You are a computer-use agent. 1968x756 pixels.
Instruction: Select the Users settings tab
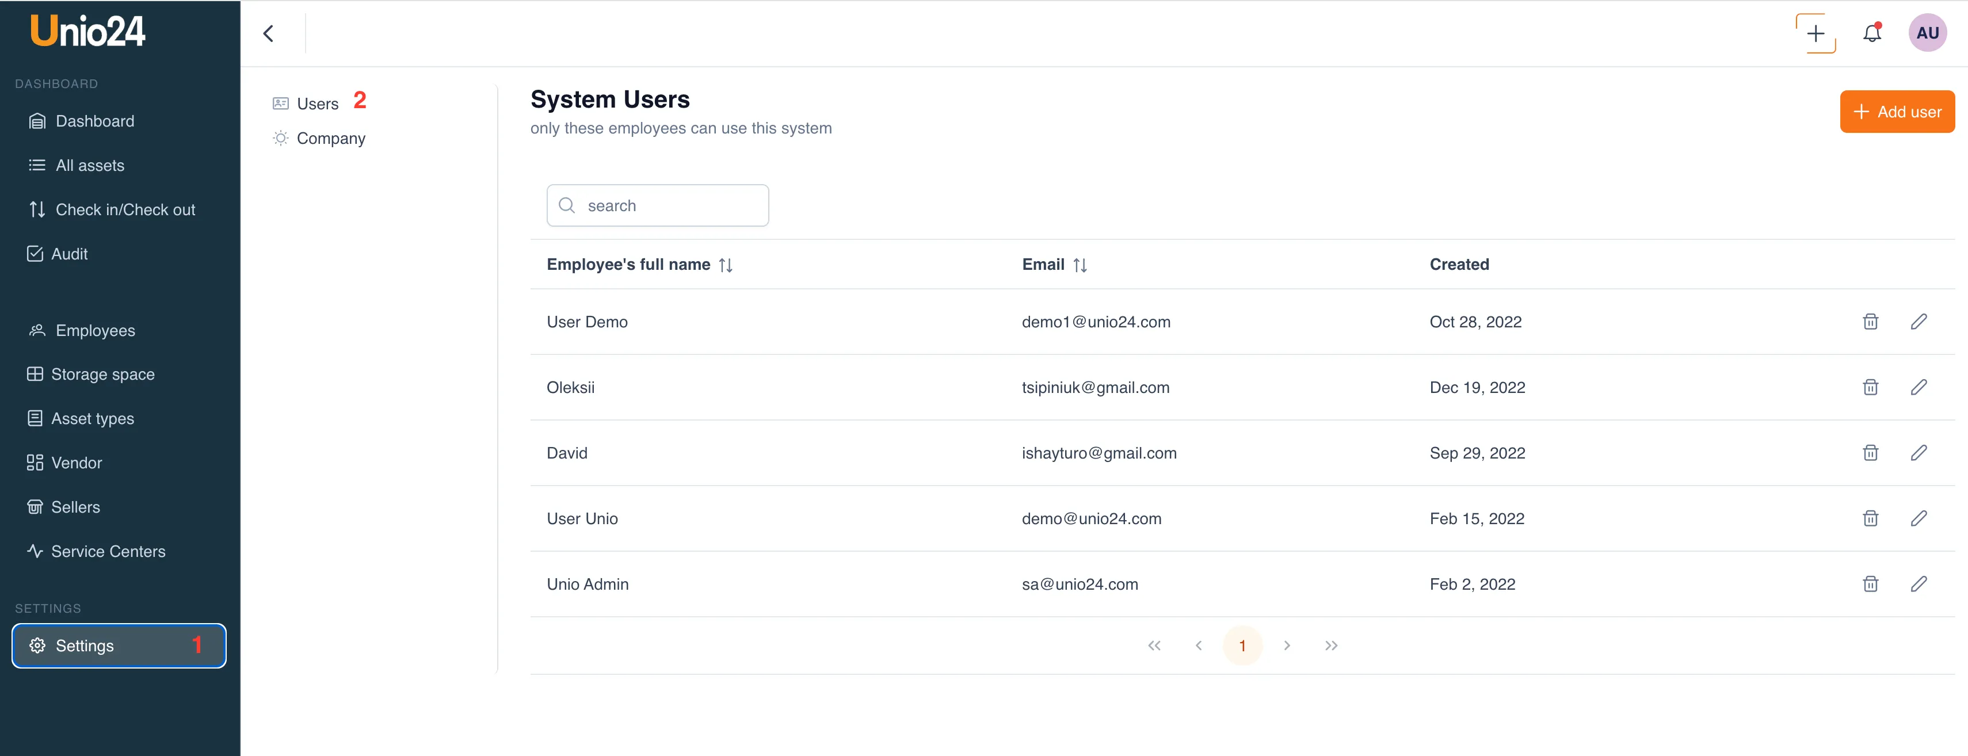(316, 104)
